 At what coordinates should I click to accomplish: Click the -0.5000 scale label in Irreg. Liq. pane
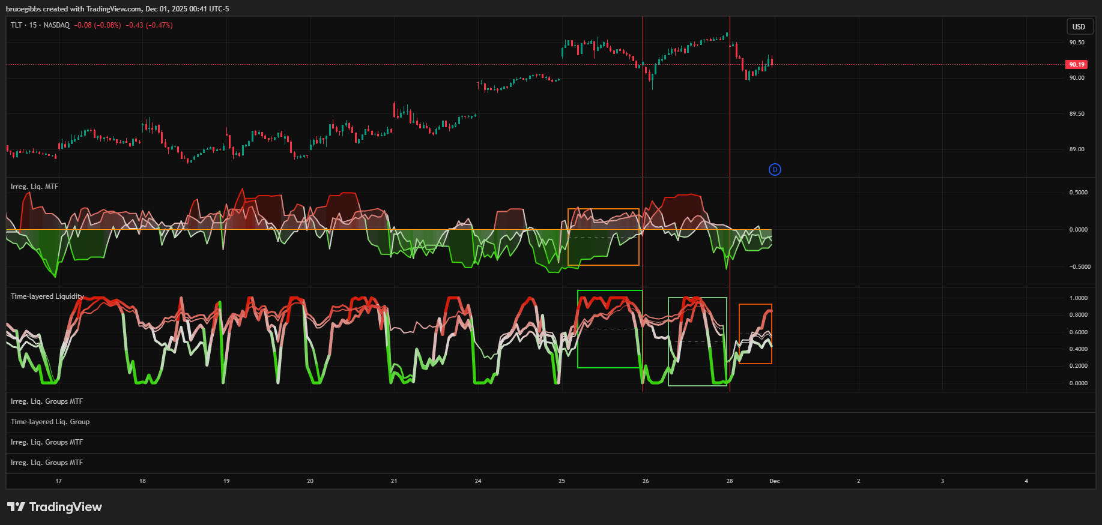[x=1079, y=267]
